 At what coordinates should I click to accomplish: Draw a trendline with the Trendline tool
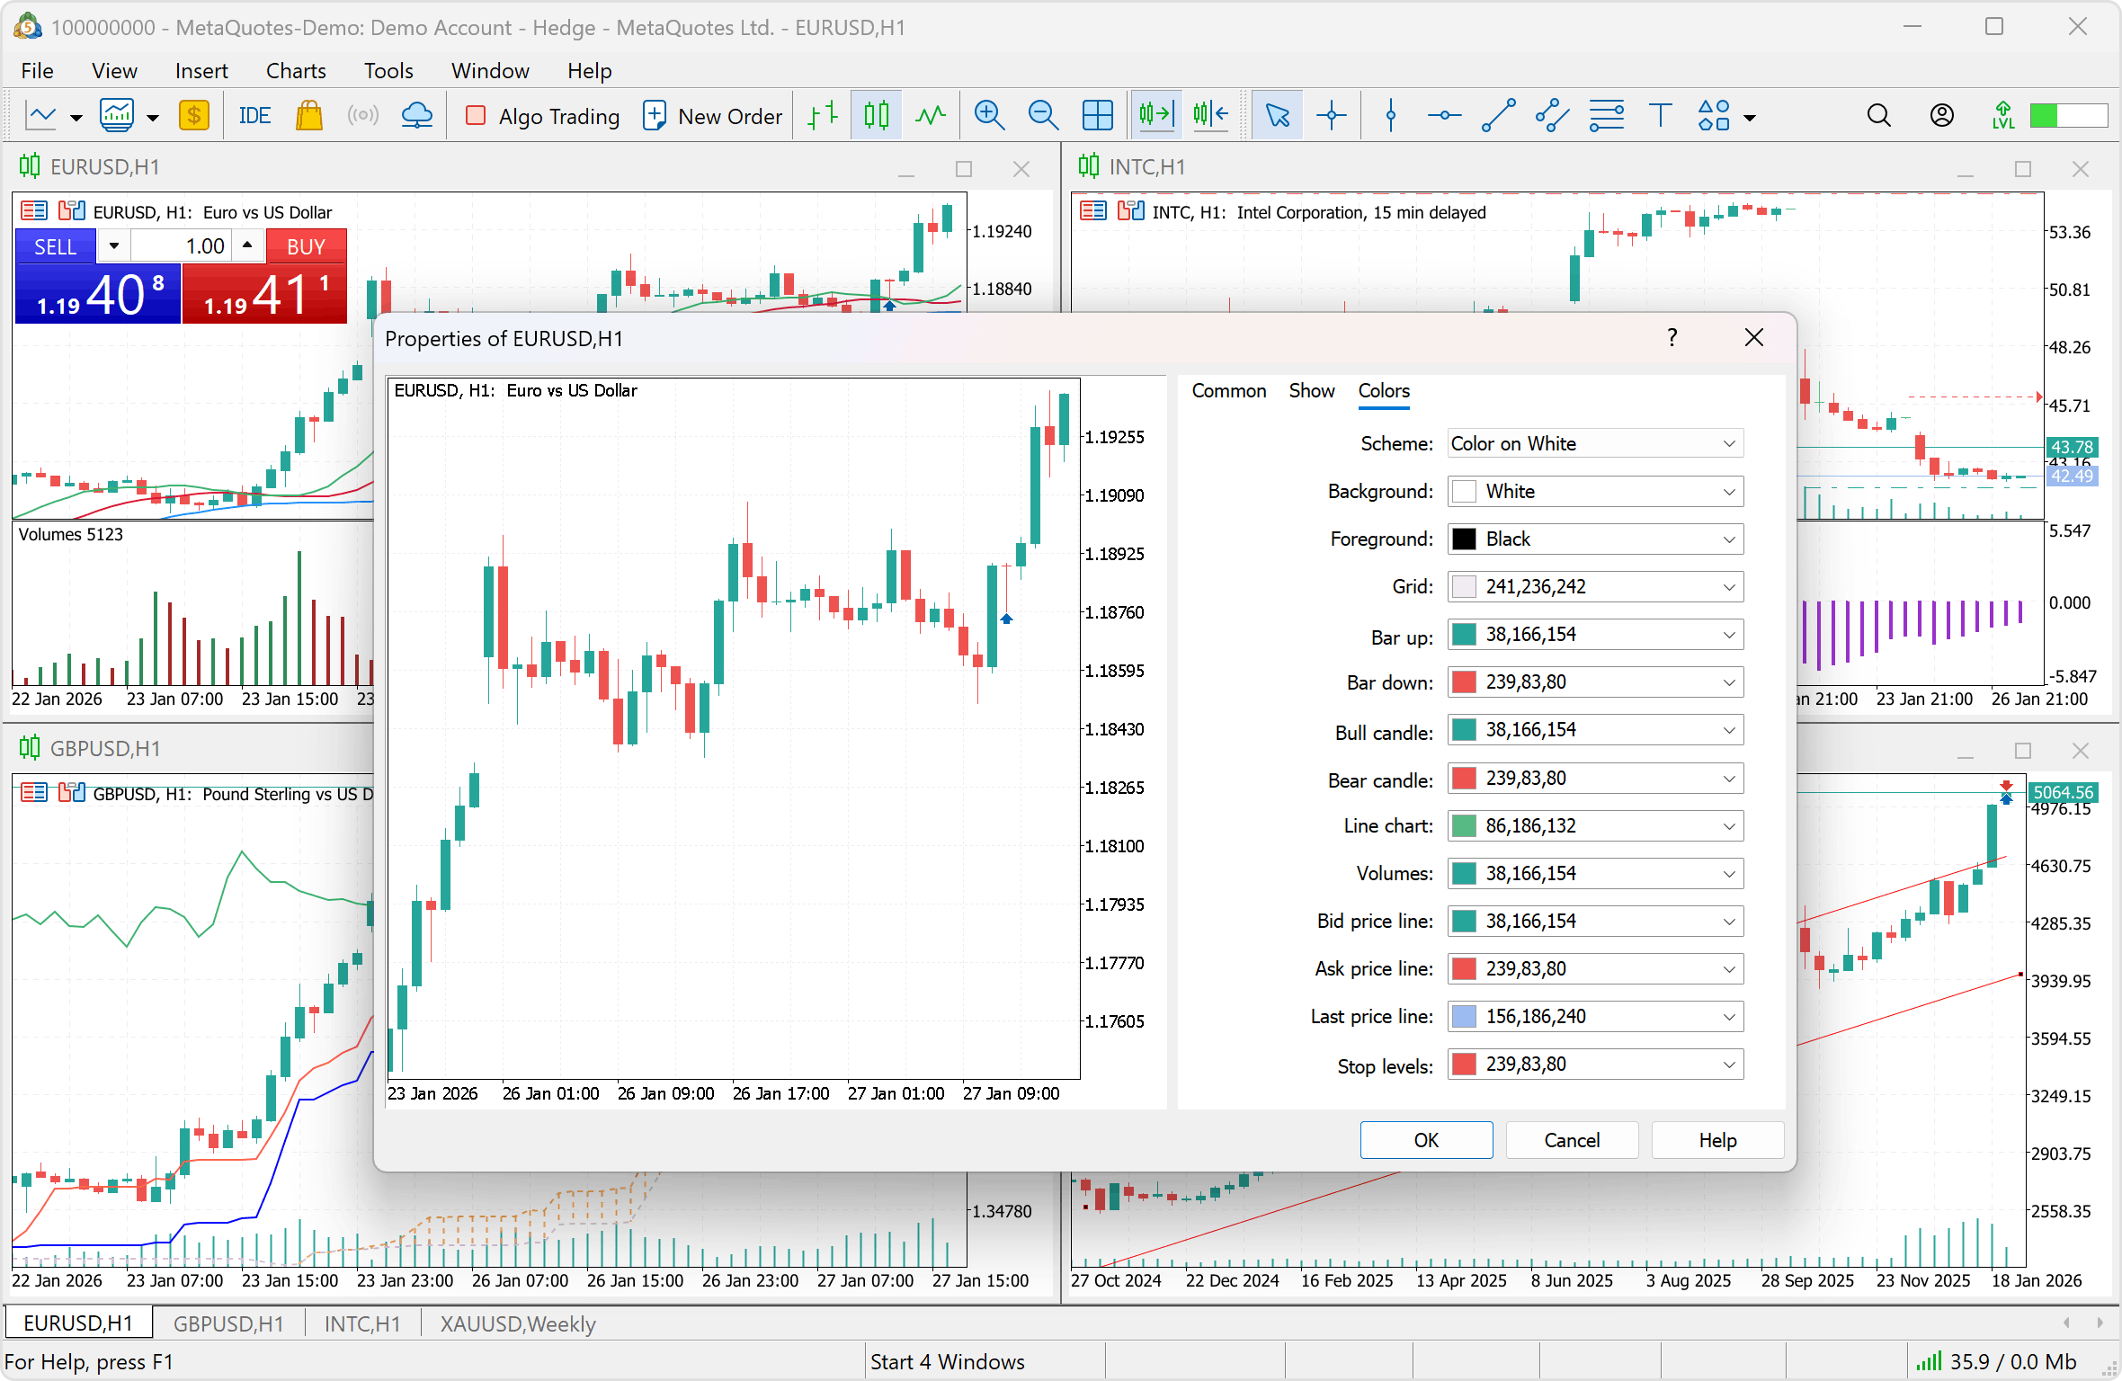(x=1498, y=116)
